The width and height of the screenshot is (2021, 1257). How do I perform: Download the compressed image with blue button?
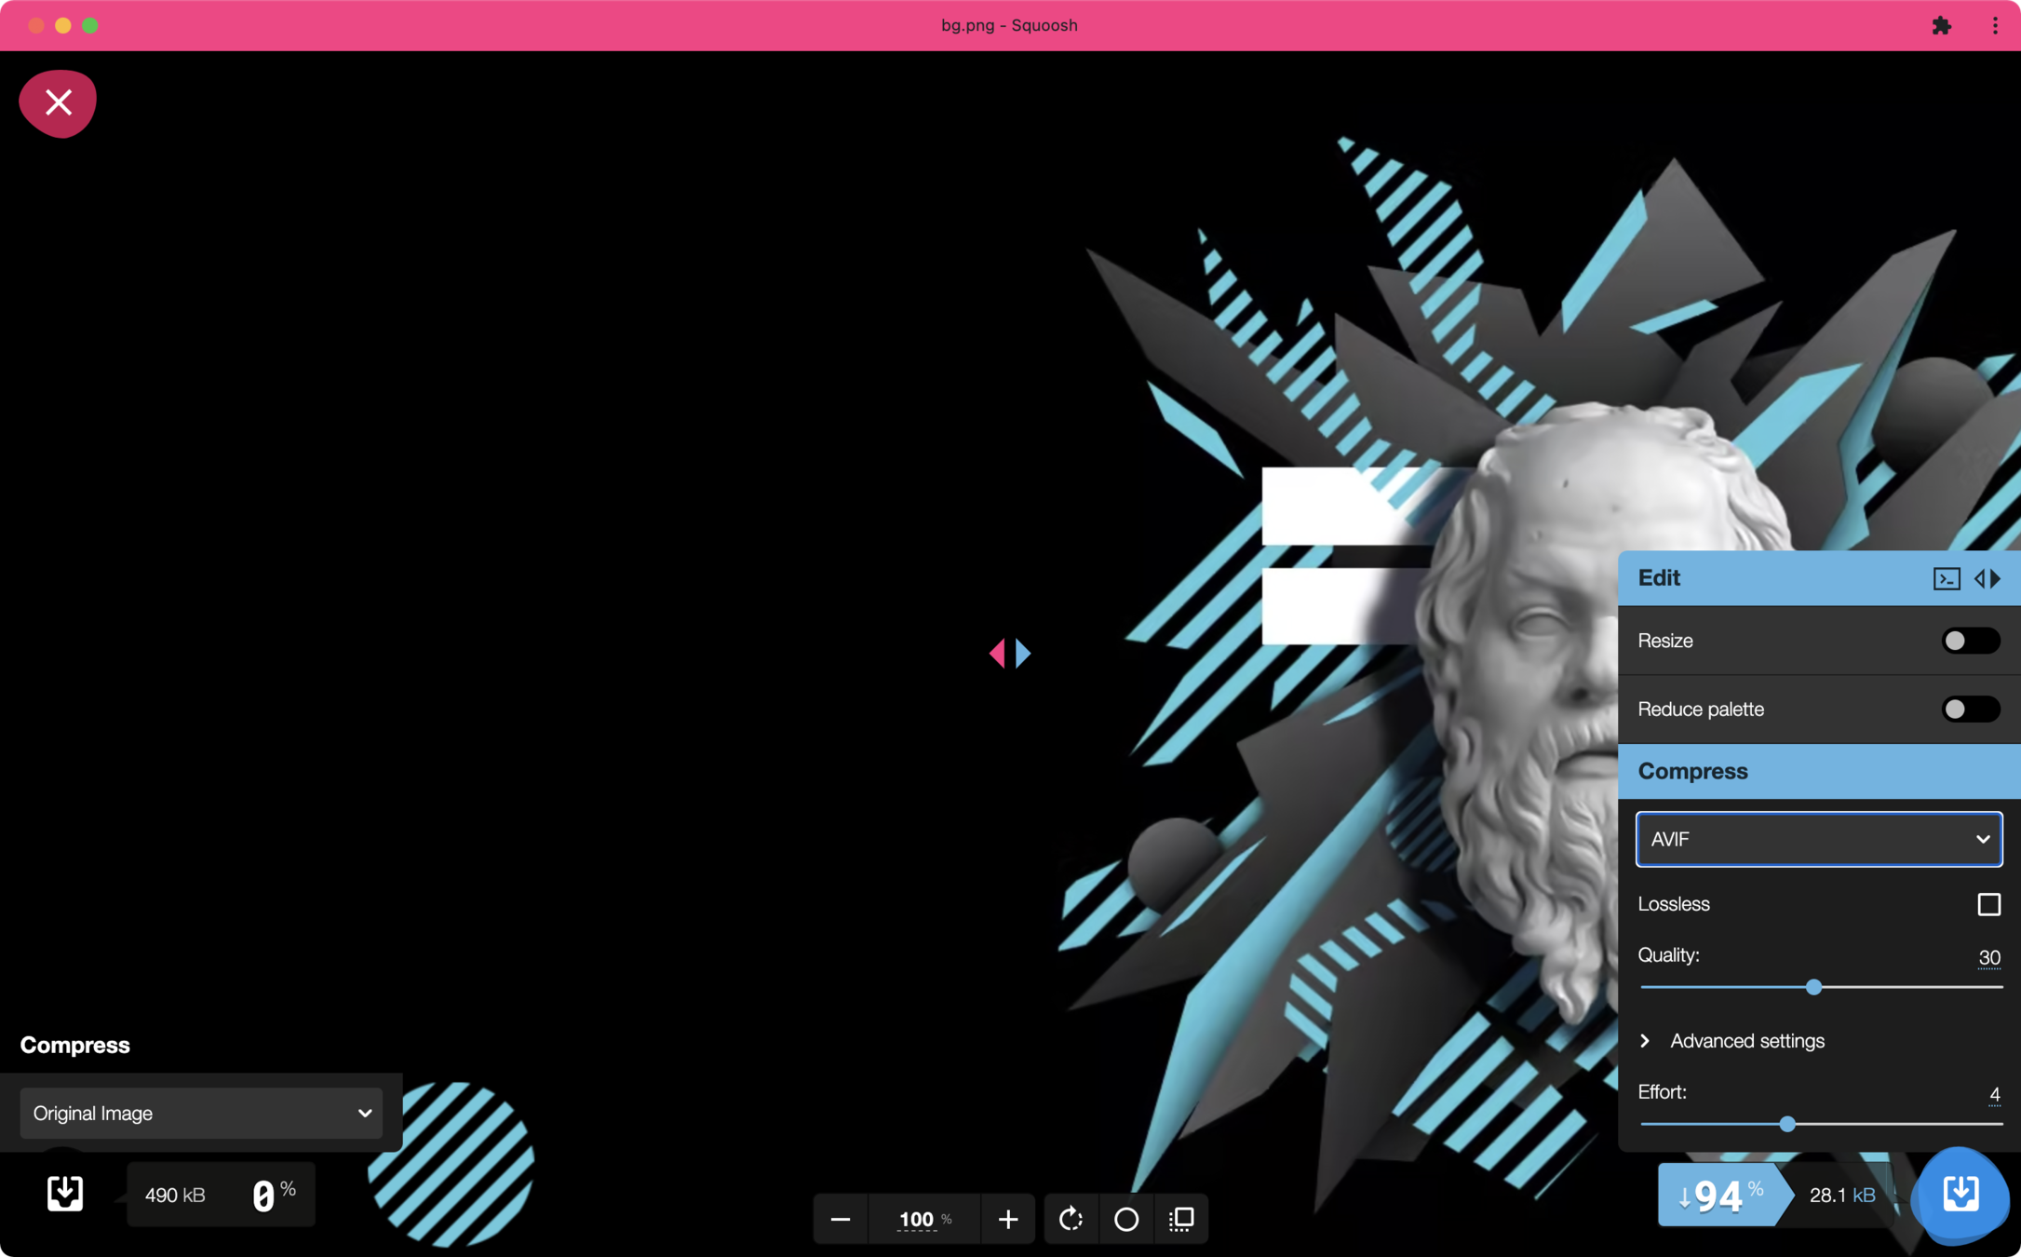click(1960, 1194)
